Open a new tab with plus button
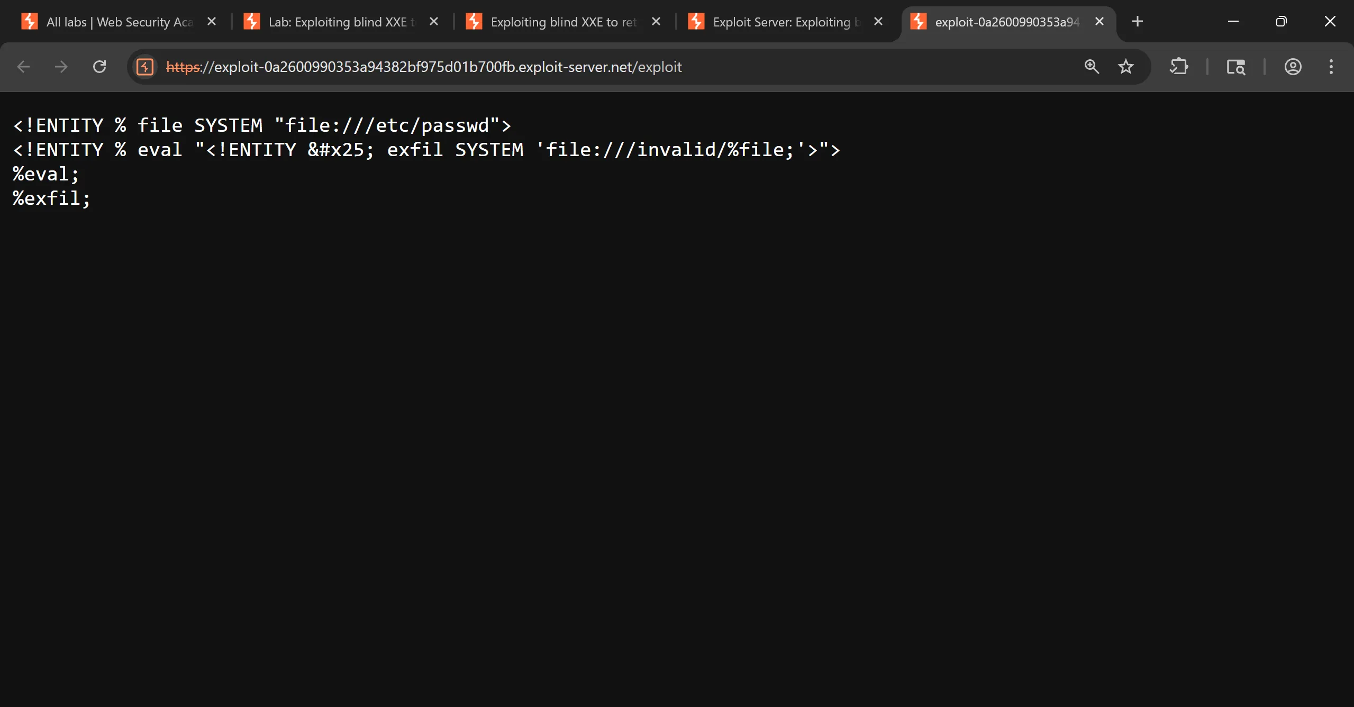 (x=1138, y=22)
